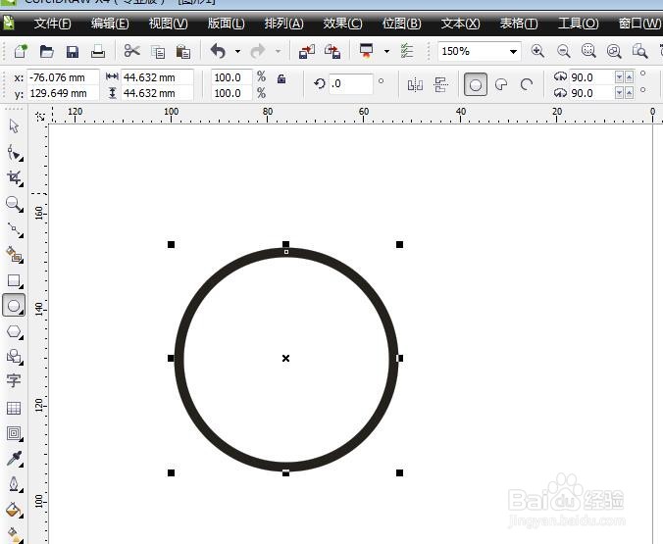Open a file with the folder icon
Screen dimensions: 663x544
pyautogui.click(x=46, y=52)
